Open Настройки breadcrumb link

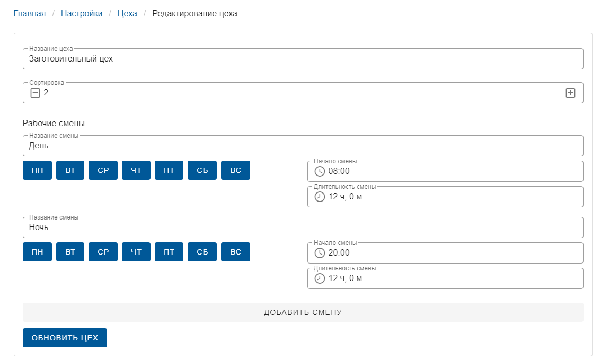click(x=82, y=14)
